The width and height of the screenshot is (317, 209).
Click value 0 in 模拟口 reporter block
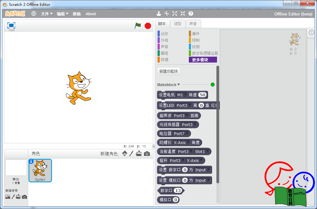(x=176, y=200)
